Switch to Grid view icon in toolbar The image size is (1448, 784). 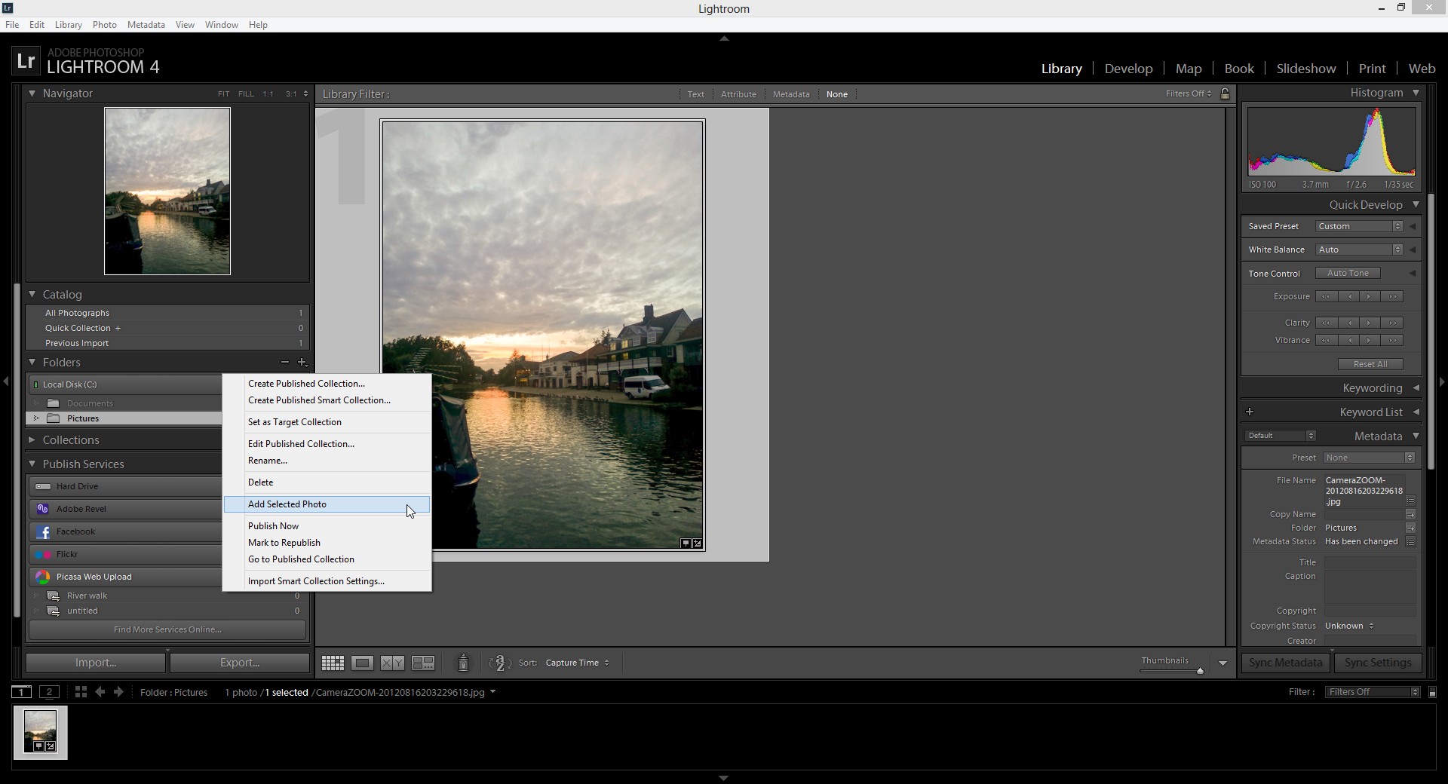click(333, 663)
